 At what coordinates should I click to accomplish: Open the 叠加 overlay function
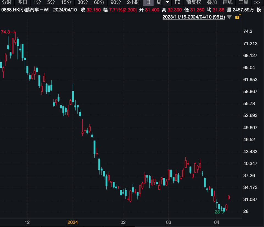212,3
